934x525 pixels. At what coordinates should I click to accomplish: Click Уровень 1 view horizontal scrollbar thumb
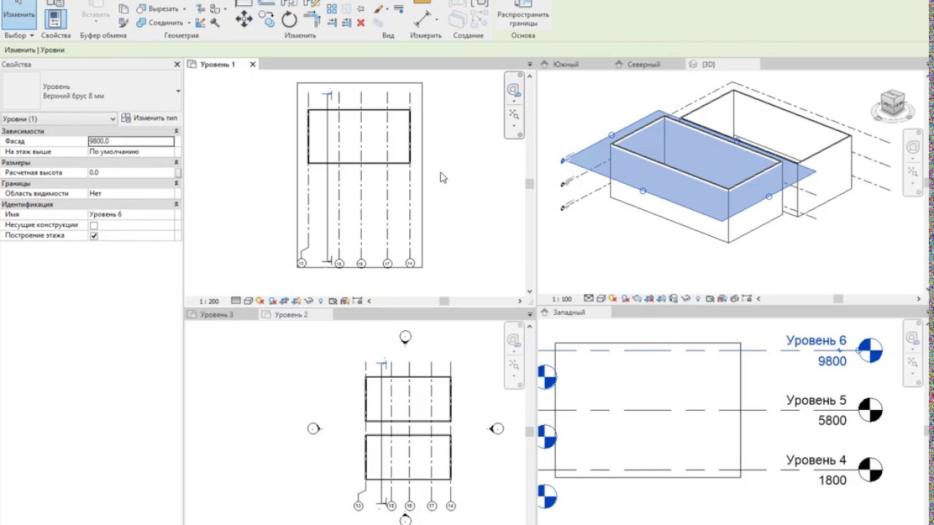444,301
